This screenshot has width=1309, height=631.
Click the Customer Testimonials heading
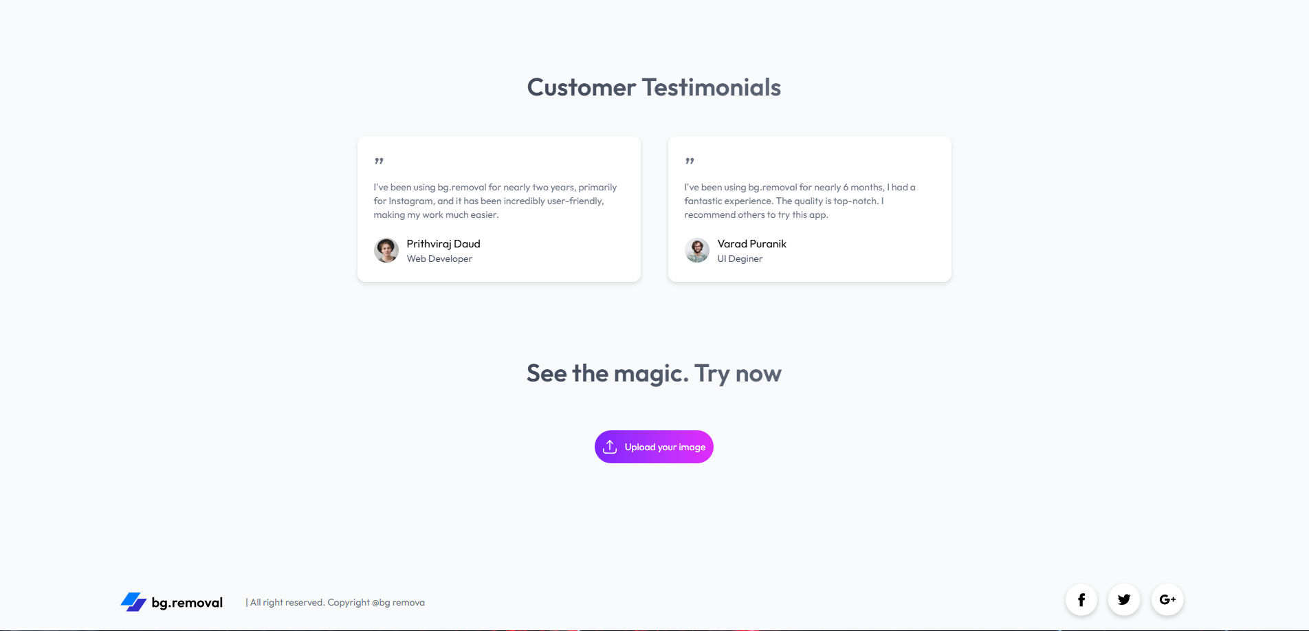click(x=654, y=87)
